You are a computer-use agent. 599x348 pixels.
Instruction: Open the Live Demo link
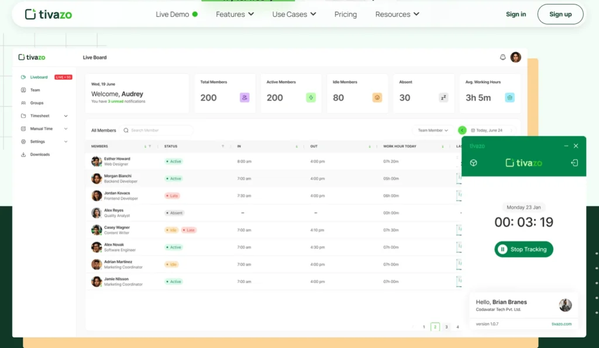[177, 14]
